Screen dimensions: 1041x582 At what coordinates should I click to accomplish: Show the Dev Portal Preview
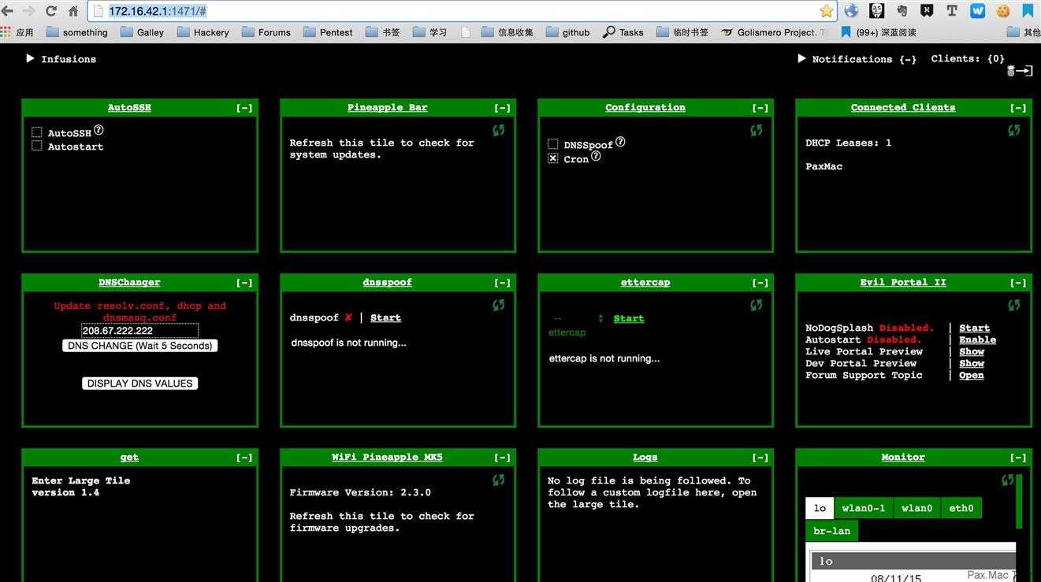(972, 363)
